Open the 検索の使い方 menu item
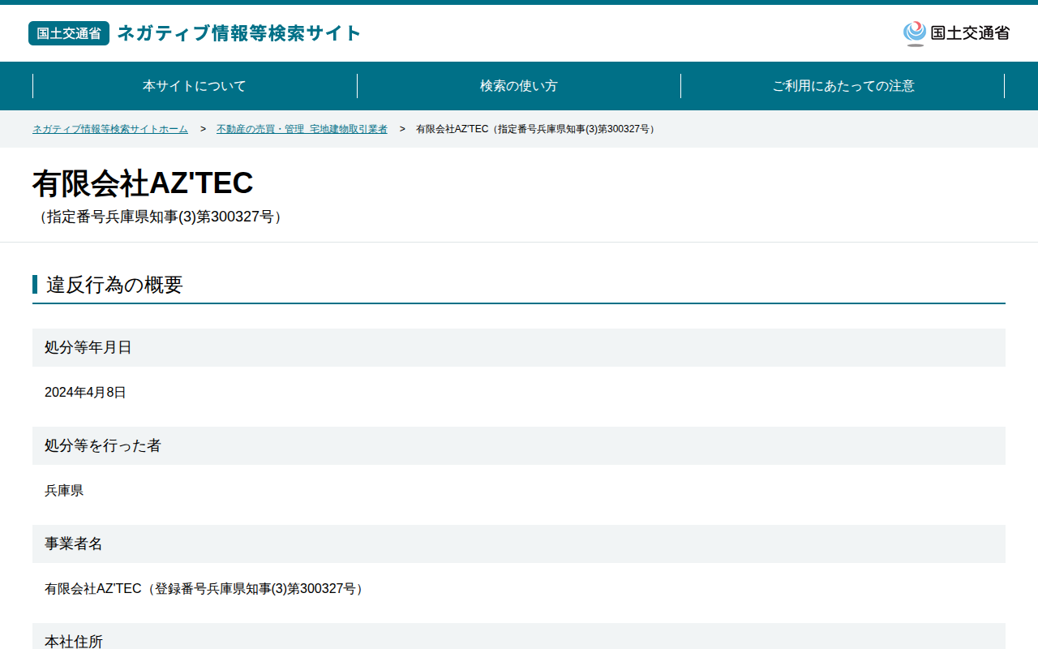1038x649 pixels. click(x=519, y=86)
